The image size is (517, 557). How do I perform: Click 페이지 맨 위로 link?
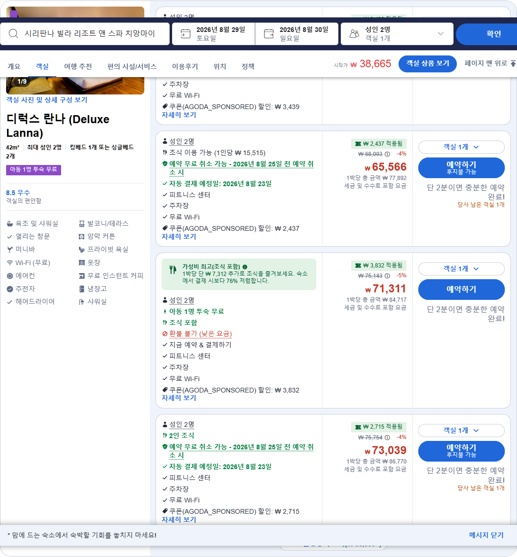490,63
